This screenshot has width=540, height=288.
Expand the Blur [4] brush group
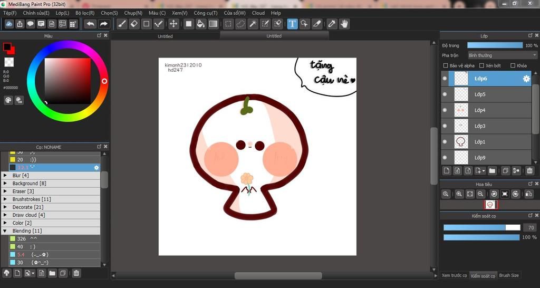click(5, 175)
